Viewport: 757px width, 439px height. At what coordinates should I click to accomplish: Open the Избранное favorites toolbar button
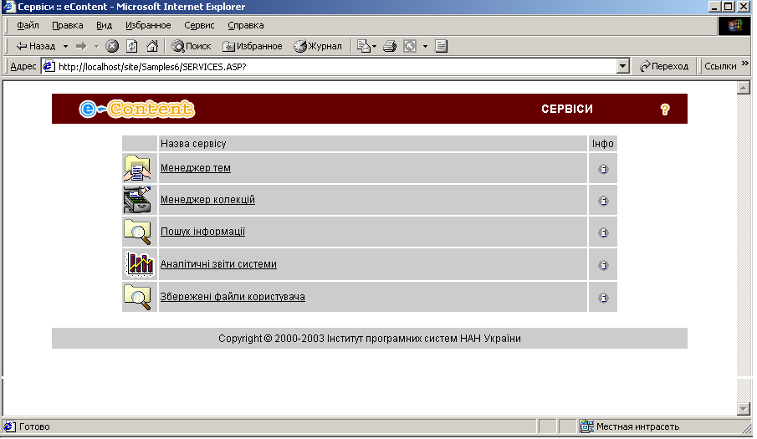(x=252, y=46)
